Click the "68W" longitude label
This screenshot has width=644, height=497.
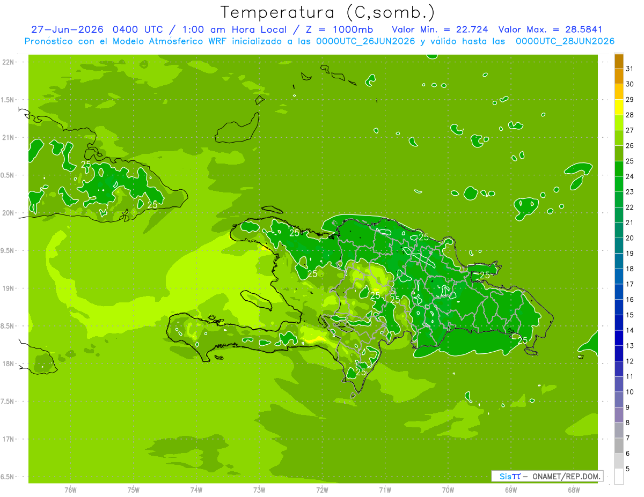[x=573, y=490]
